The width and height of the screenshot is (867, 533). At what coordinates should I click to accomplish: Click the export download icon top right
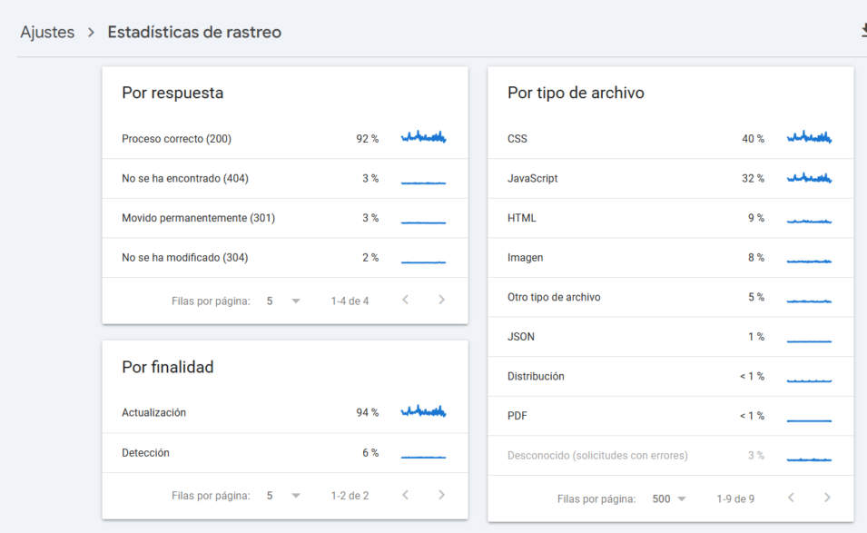click(862, 31)
